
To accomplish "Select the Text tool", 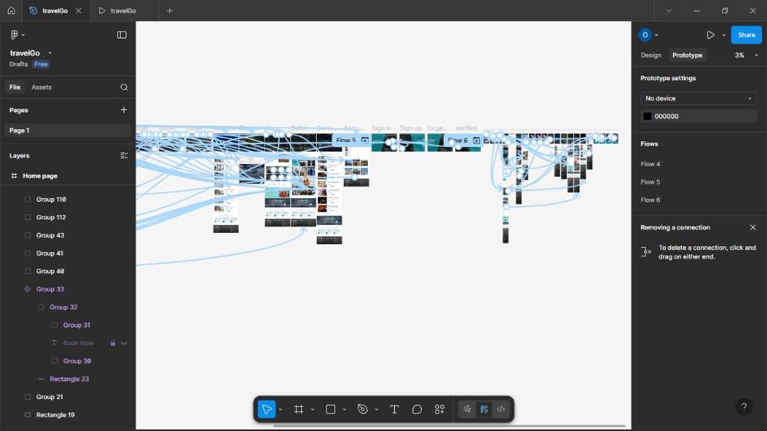I will pyautogui.click(x=394, y=410).
